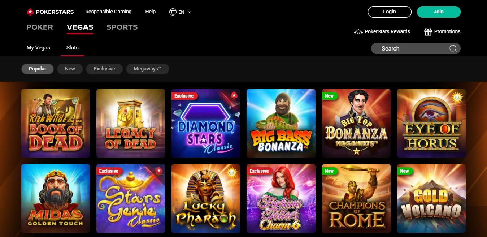This screenshot has width=487, height=237.
Task: Expand the EN language dropdown
Action: (x=181, y=12)
